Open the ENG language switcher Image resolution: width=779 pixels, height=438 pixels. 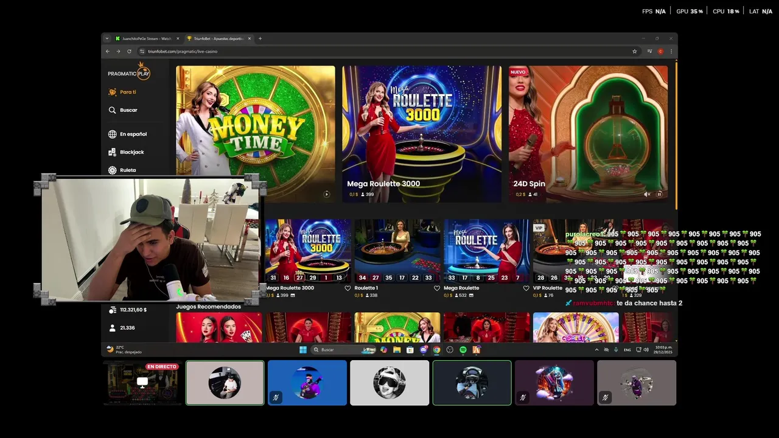(x=627, y=350)
